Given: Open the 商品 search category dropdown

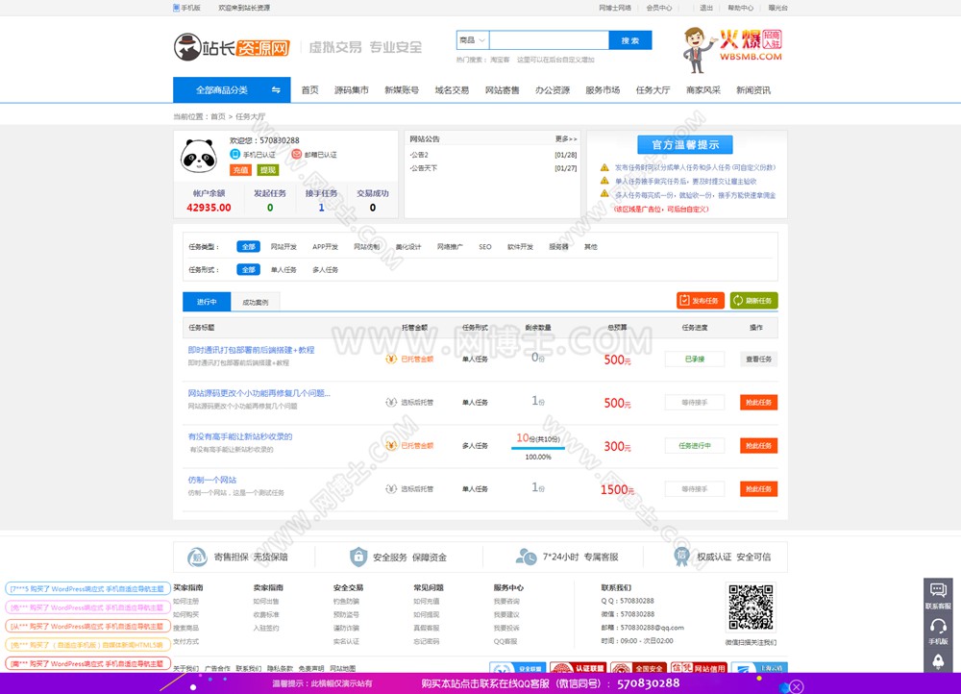Looking at the screenshot, I should click(473, 39).
